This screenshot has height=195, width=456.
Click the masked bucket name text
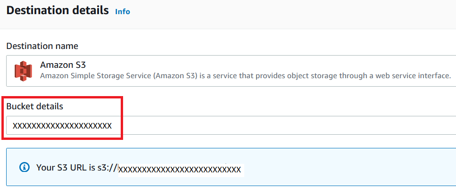(x=62, y=126)
